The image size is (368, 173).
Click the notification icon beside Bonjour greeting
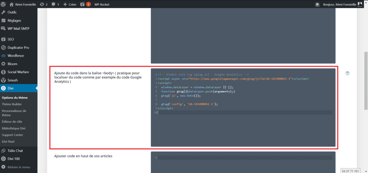click(x=317, y=4)
